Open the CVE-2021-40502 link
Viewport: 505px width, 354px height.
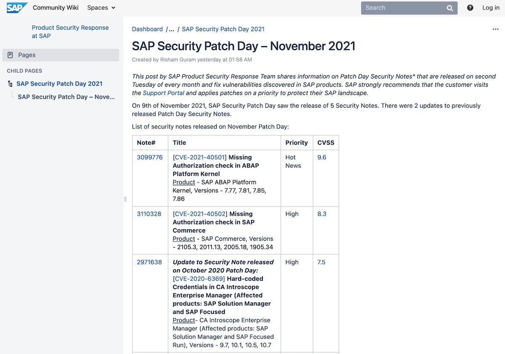pyautogui.click(x=200, y=214)
